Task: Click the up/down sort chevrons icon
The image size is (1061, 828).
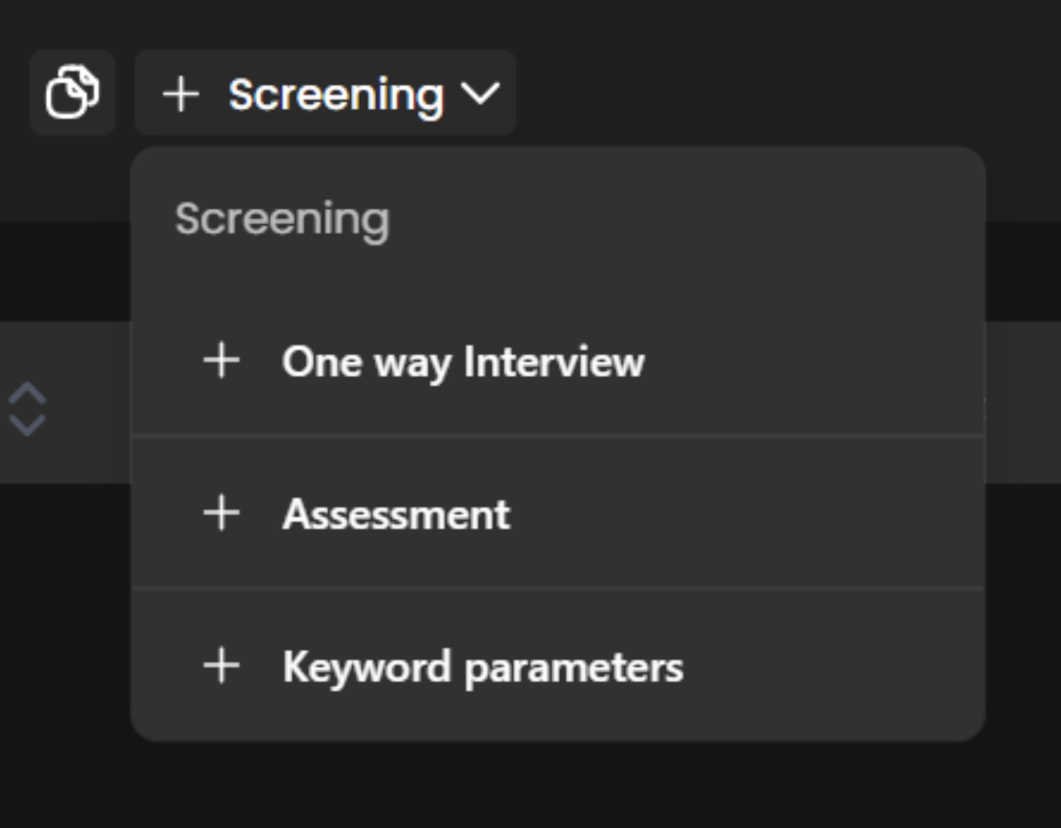Action: coord(28,409)
